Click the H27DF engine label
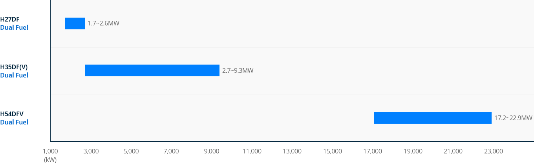534x164 pixels. tap(10, 20)
